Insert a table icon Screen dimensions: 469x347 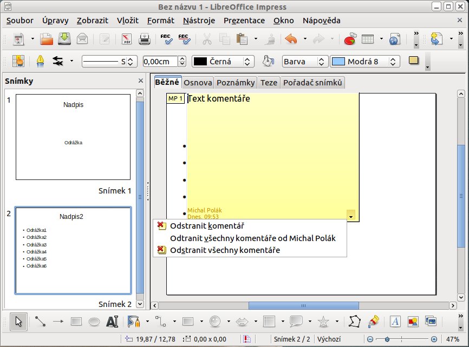368,39
